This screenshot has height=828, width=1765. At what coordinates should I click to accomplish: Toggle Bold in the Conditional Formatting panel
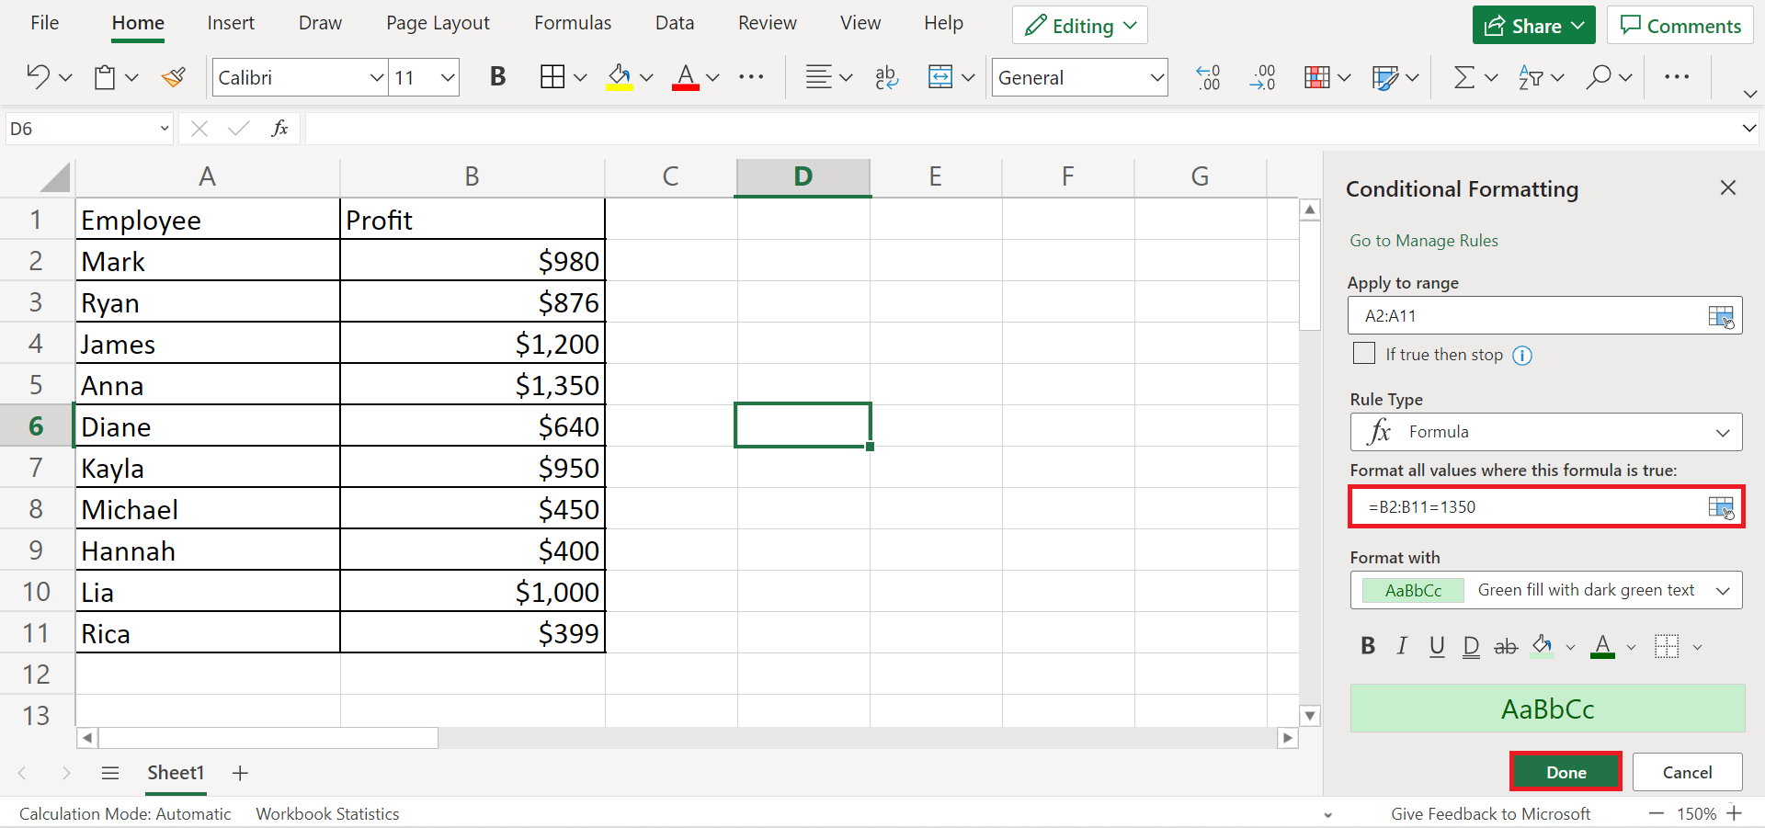1368,646
